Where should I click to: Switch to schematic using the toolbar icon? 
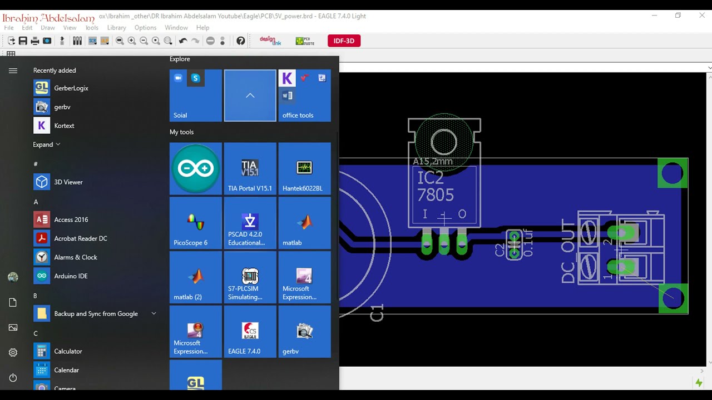pyautogui.click(x=62, y=41)
